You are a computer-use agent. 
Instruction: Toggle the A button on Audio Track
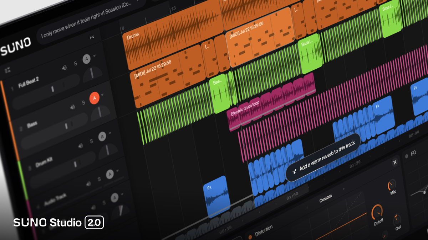pos(110,174)
